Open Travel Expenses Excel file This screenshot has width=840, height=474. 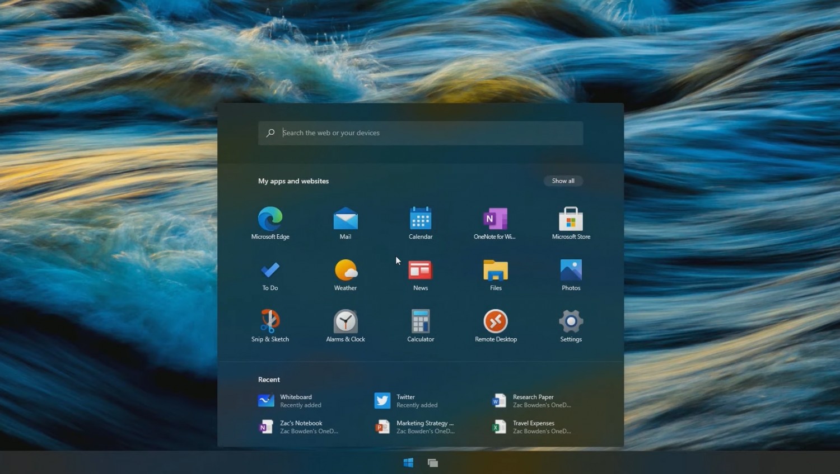[x=531, y=427]
